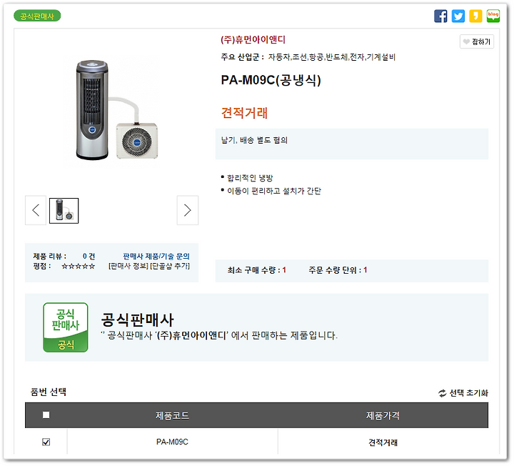Click the 찜하기 wishlist button
514x466 pixels.
[477, 41]
